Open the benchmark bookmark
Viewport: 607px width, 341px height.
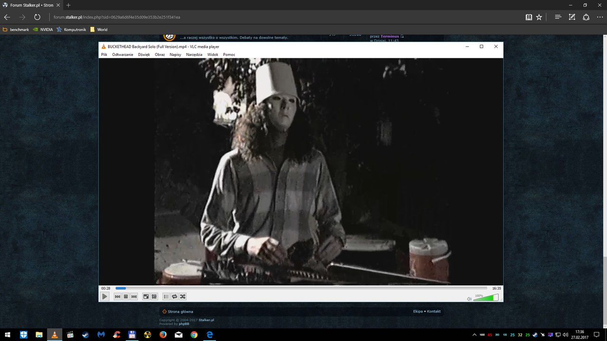coord(16,29)
